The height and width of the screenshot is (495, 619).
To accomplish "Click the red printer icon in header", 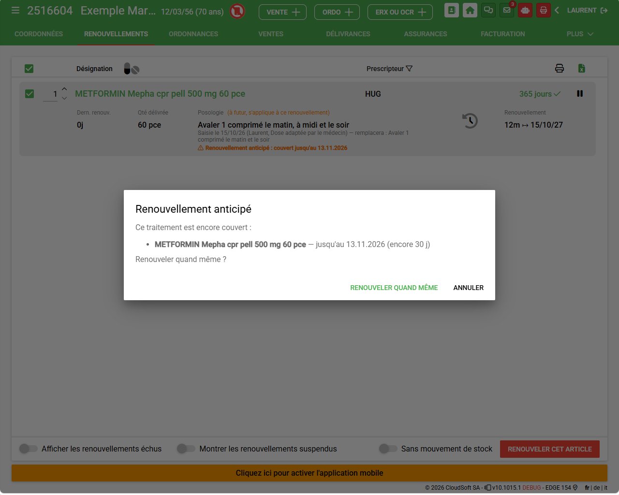I will (544, 11).
